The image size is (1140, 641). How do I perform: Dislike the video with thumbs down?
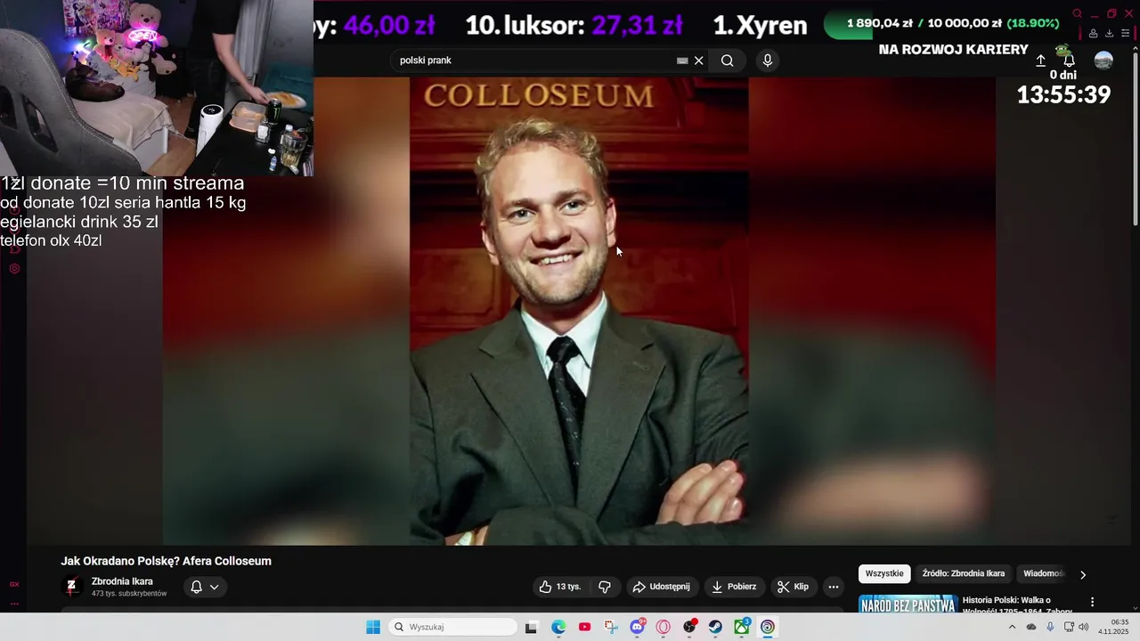click(x=605, y=587)
